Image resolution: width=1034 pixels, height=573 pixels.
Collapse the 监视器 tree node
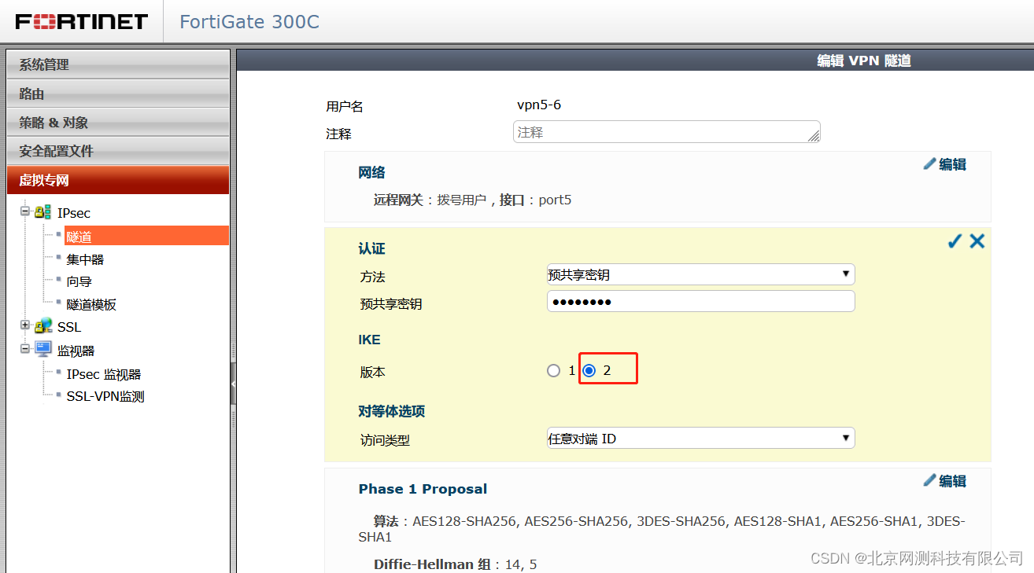tap(25, 348)
